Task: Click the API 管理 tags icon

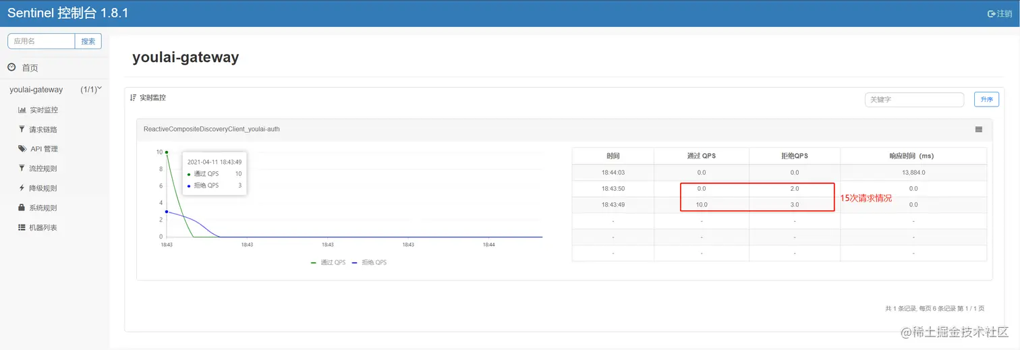Action: pyautogui.click(x=22, y=148)
